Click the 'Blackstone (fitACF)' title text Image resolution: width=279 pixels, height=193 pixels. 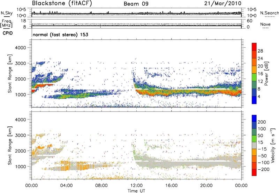62,3
